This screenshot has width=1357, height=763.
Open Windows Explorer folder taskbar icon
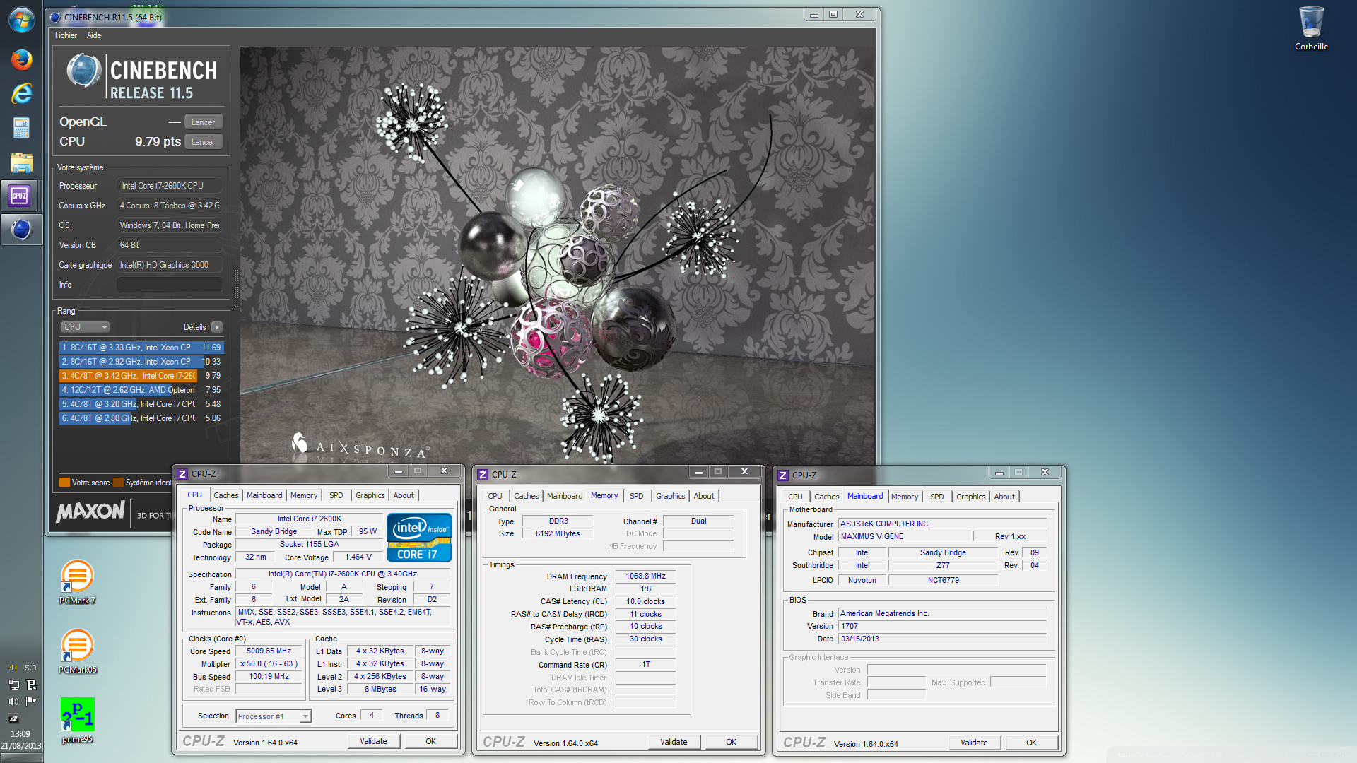(x=21, y=162)
